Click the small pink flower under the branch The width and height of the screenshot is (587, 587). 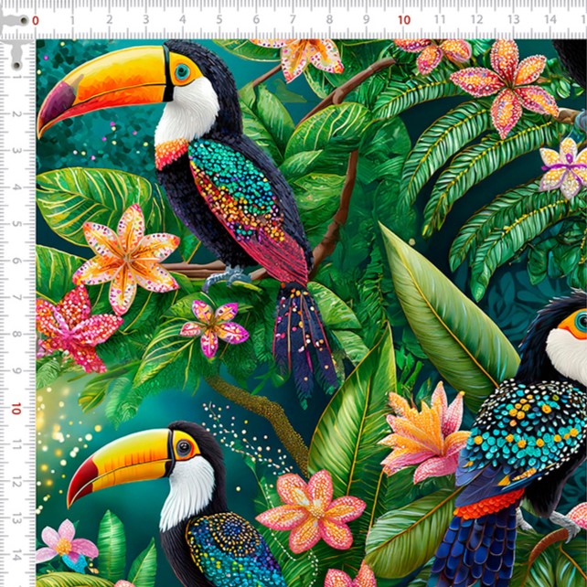click(x=214, y=326)
